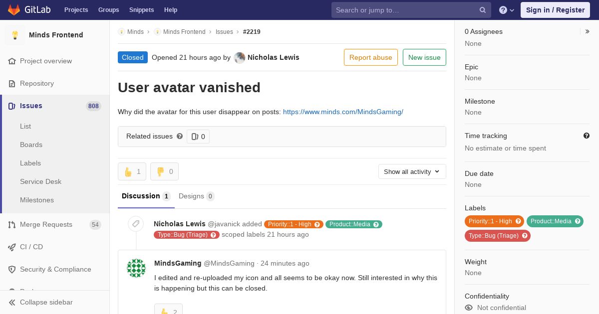Click MindsGaming commenter name

[178, 263]
